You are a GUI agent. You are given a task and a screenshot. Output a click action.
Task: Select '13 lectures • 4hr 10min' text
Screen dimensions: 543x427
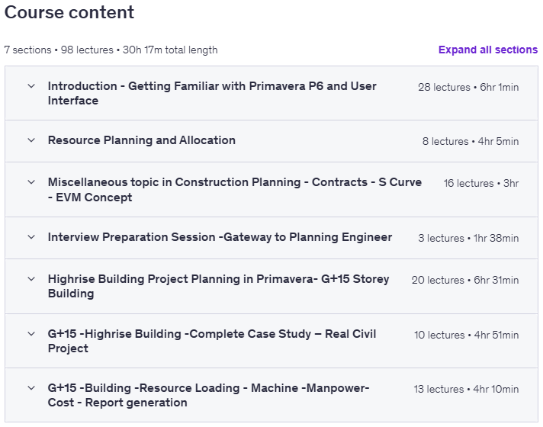[466, 389]
